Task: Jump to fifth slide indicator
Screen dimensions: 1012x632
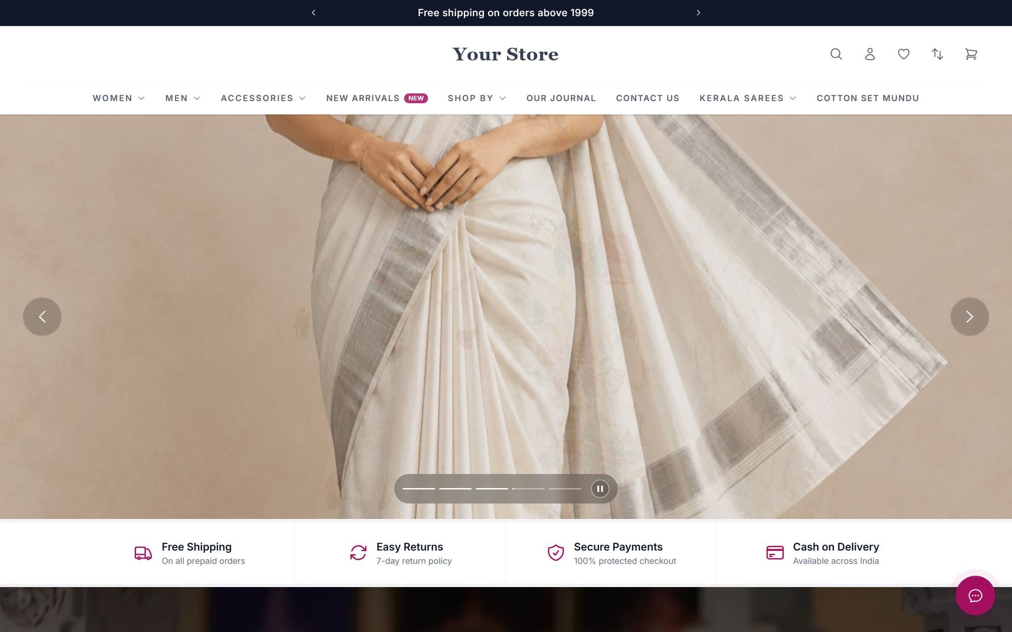Action: [565, 489]
